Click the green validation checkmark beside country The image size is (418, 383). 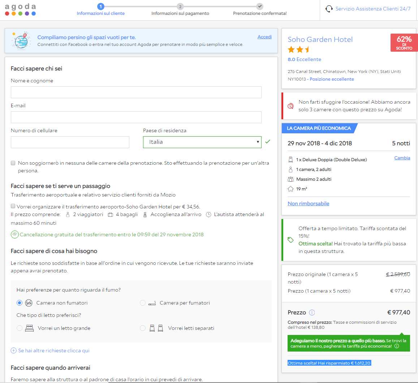[x=268, y=142]
